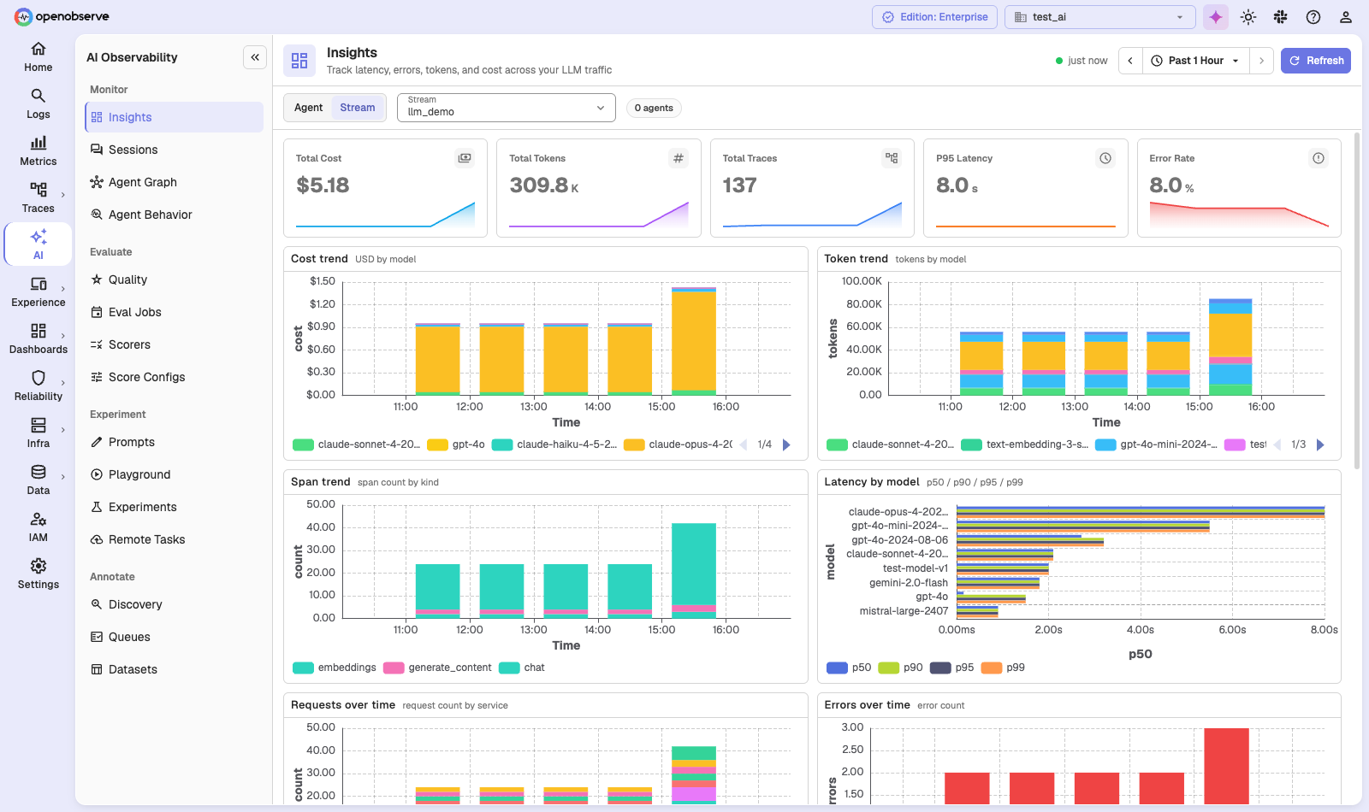Open Metrics from the sidebar
This screenshot has width=1369, height=812.
tap(39, 151)
